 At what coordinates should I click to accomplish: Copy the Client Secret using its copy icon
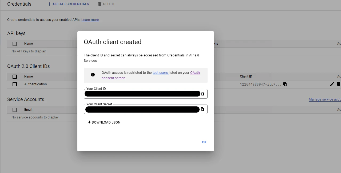202,109
